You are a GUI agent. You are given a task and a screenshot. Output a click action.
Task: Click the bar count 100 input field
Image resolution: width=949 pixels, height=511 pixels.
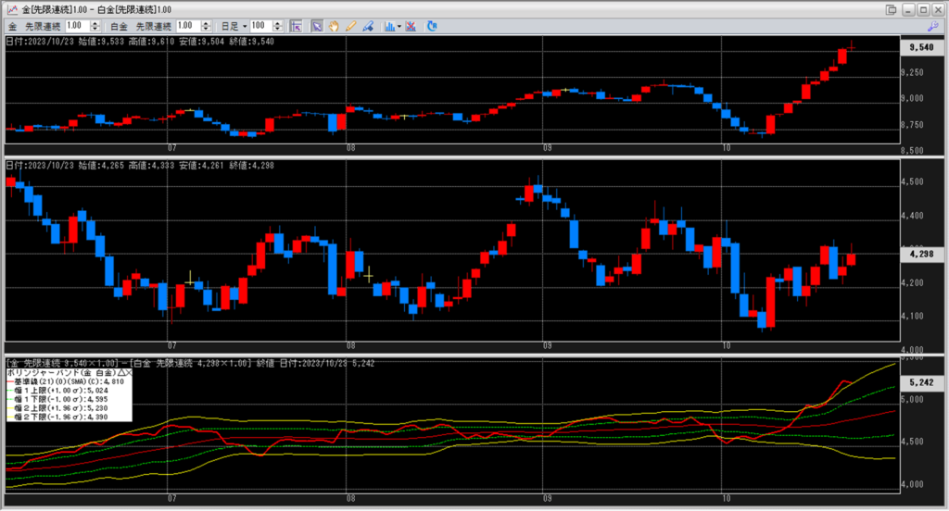point(260,26)
